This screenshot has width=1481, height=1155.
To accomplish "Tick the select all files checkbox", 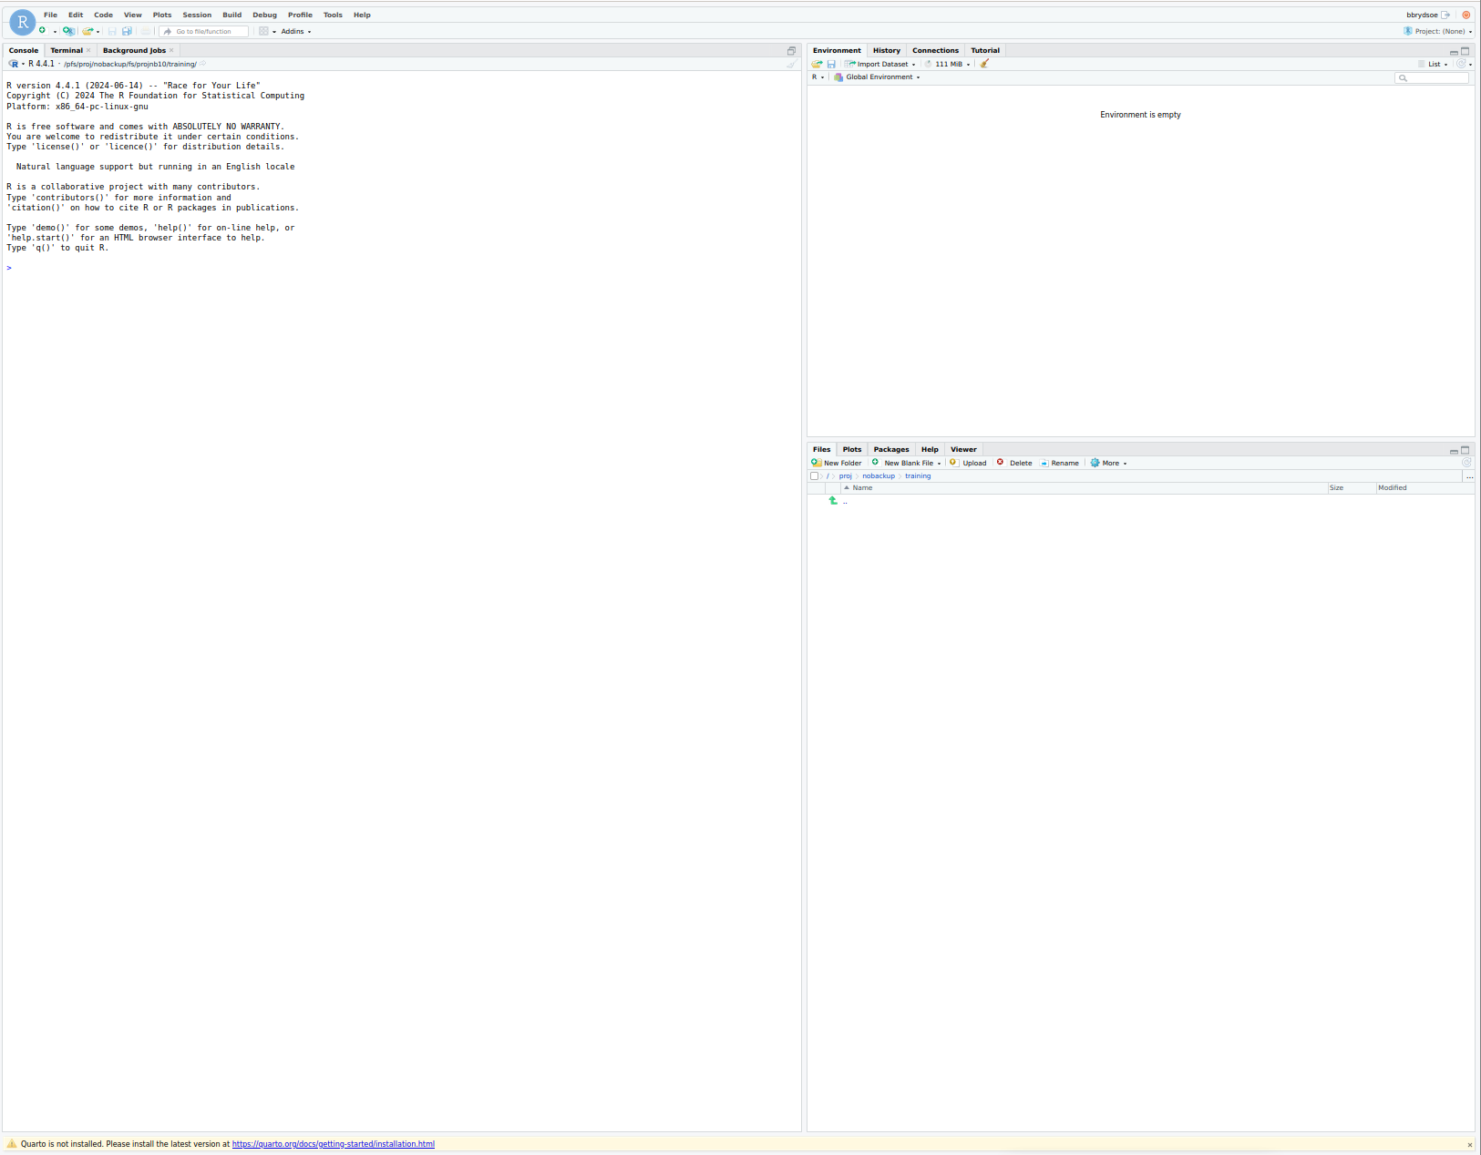I will pos(814,476).
